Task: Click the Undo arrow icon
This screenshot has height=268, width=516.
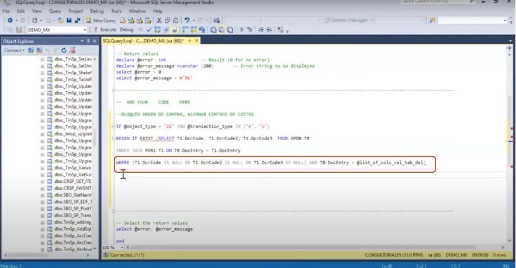Action: pos(187,20)
